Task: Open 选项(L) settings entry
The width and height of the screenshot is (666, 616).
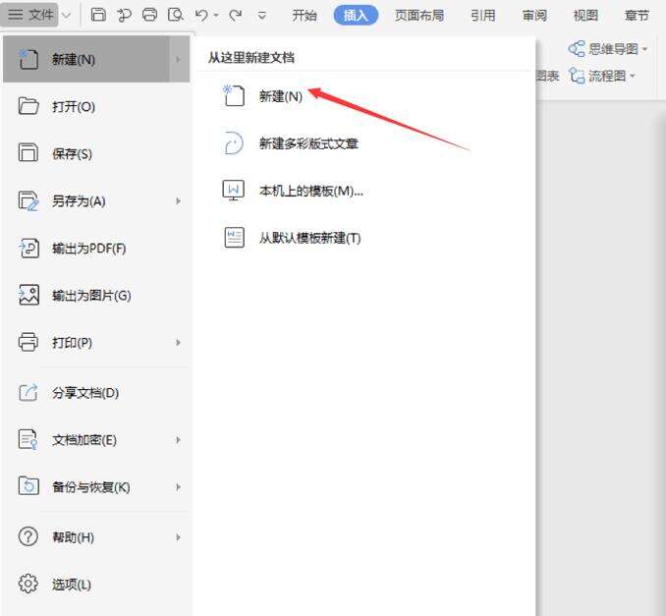Action: pos(96,585)
